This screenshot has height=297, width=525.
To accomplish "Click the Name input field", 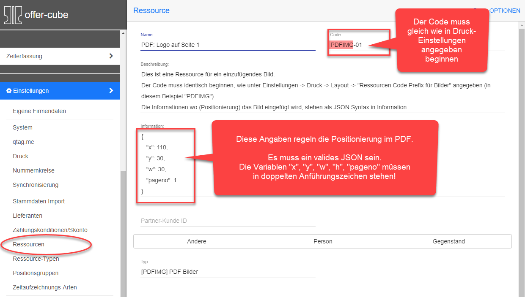I will pos(228,44).
